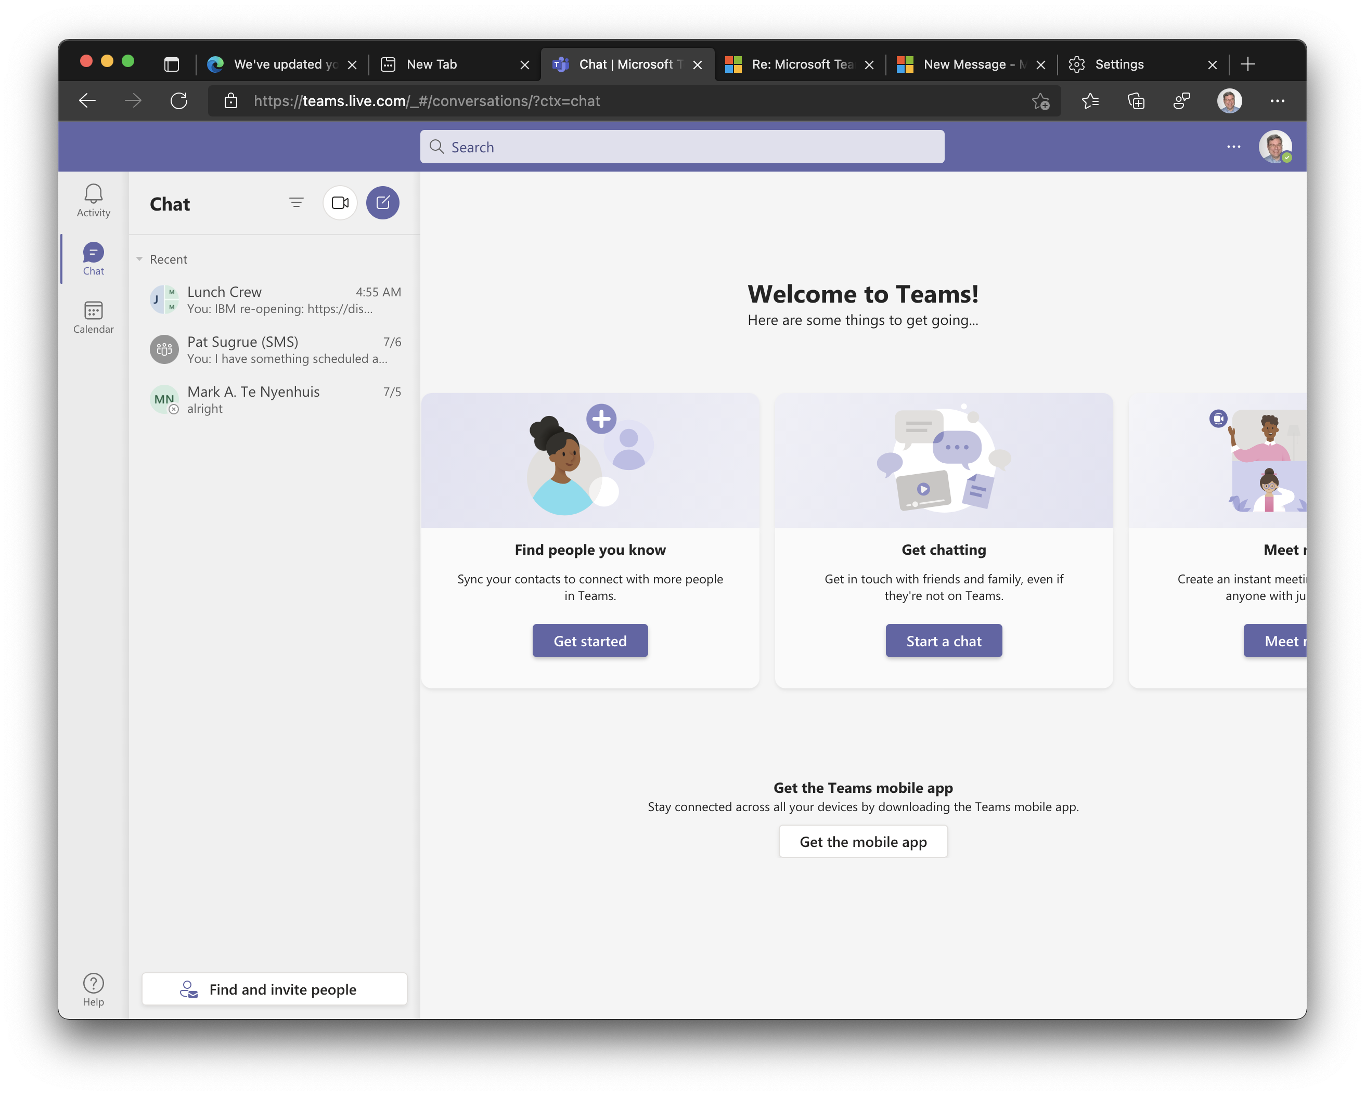Click the Get chatting card illustration

(x=943, y=460)
